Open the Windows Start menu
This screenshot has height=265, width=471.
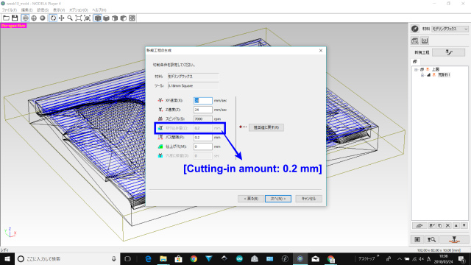coord(7,258)
